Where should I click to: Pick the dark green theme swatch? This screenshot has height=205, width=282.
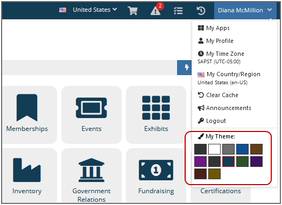tap(242, 162)
